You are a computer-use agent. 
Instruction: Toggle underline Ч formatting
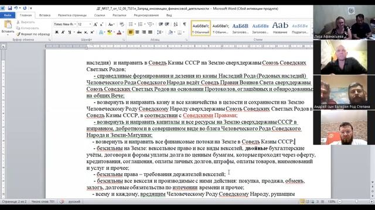pos(69,32)
